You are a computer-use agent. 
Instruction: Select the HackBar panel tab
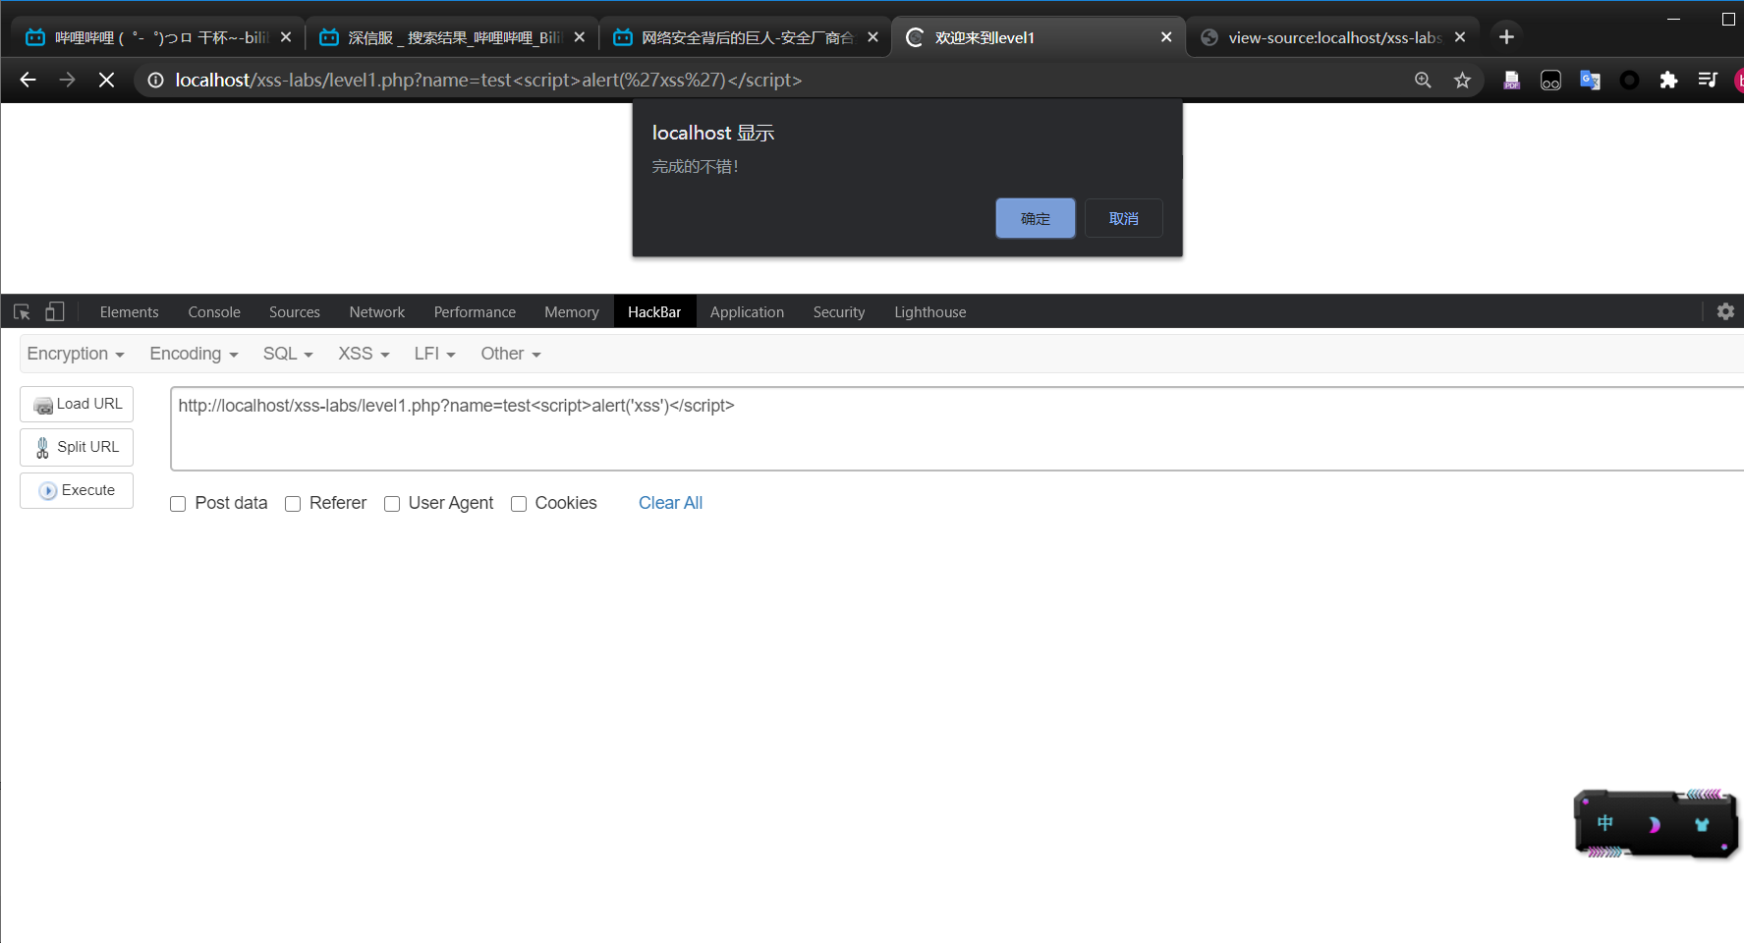(x=654, y=312)
